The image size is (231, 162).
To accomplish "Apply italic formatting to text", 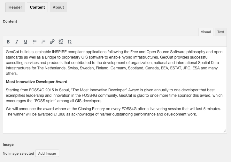I will pos(17,42).
